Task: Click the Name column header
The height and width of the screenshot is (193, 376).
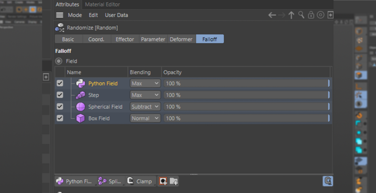Action: click(96, 72)
